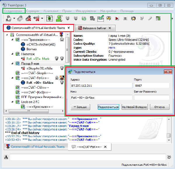Toggle the subscribe-all-channels eye icon
This screenshot has height=169, width=175.
tap(50, 18)
